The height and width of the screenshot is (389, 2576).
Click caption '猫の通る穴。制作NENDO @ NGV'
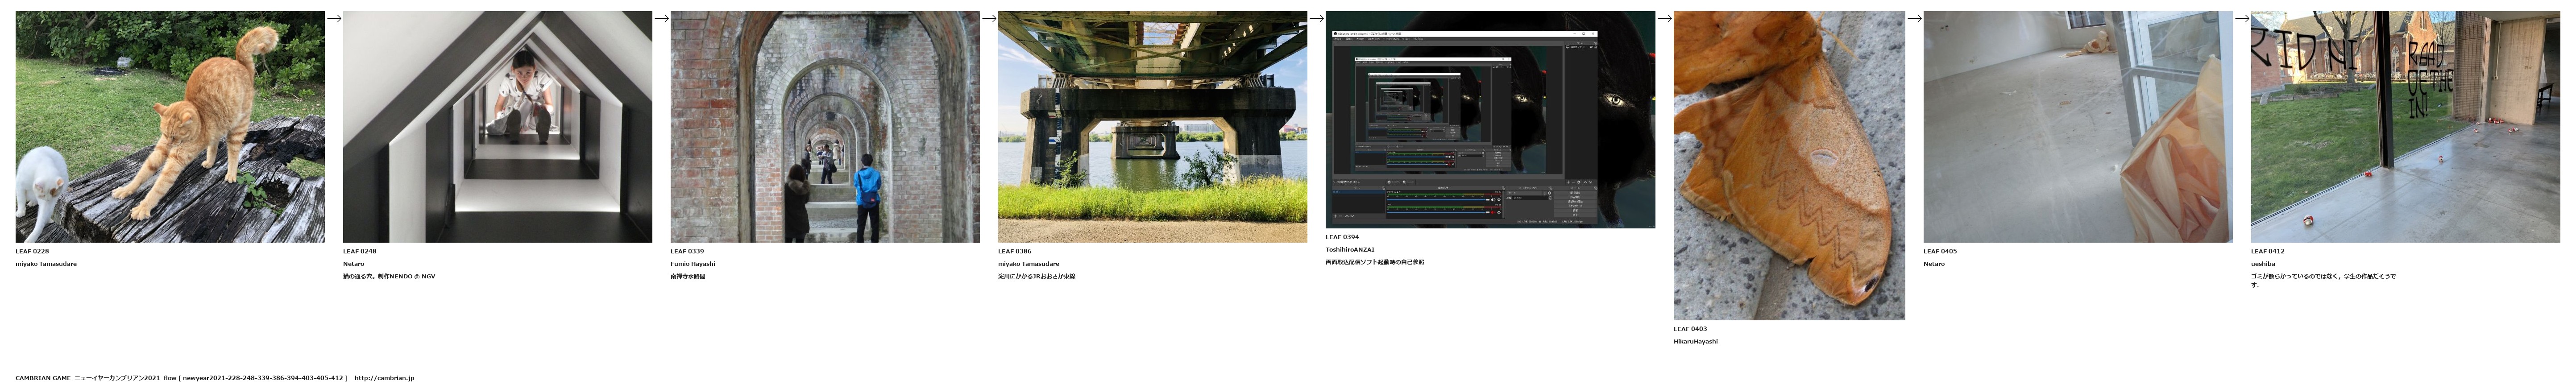pyautogui.click(x=389, y=276)
